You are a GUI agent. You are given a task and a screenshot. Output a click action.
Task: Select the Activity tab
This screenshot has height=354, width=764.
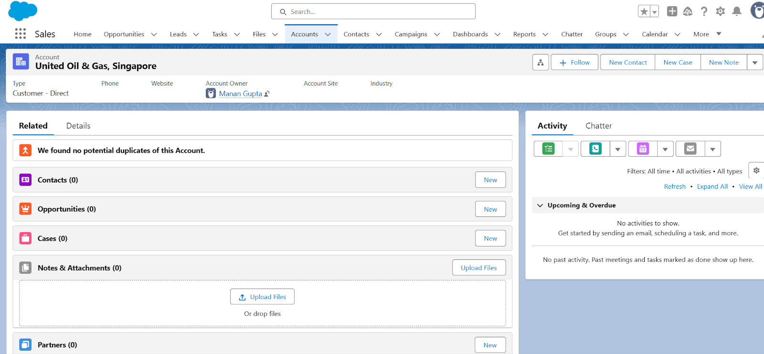552,126
